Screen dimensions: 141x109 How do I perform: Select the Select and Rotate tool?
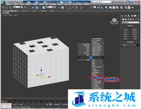(x=40, y=8)
